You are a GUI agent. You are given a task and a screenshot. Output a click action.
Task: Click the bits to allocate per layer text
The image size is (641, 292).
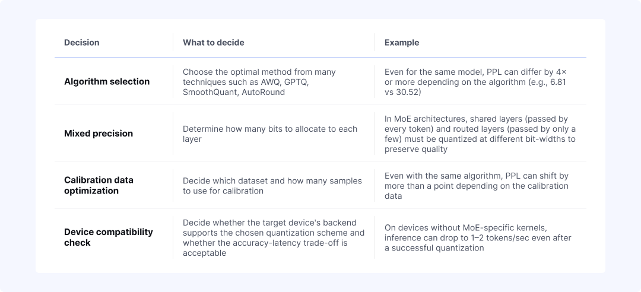pos(270,134)
